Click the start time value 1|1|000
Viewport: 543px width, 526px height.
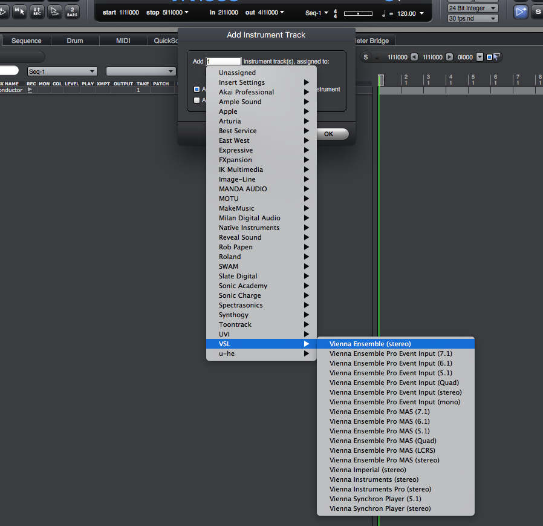coord(129,13)
